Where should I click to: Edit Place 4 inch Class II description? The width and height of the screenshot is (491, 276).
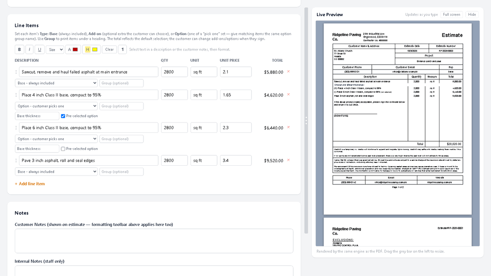click(88, 95)
